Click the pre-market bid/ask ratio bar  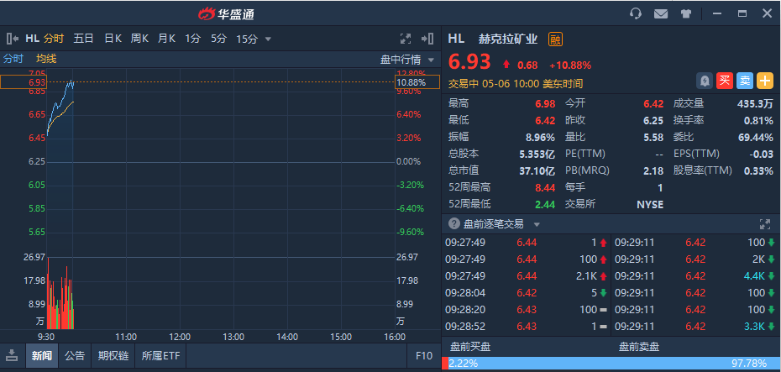coord(611,363)
